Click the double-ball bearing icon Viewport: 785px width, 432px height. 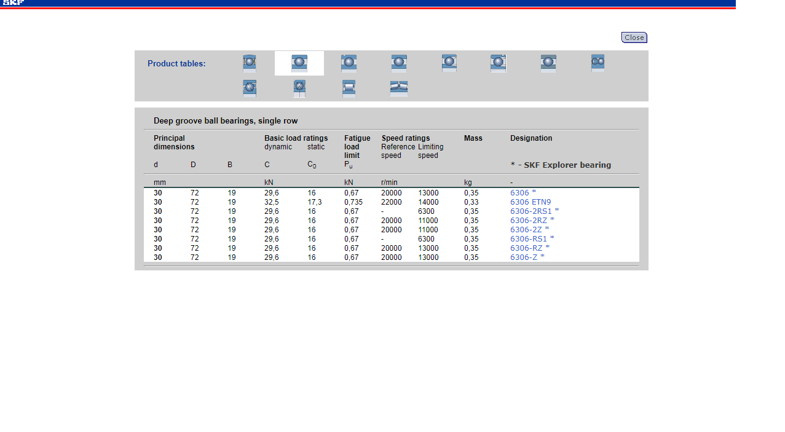click(598, 63)
